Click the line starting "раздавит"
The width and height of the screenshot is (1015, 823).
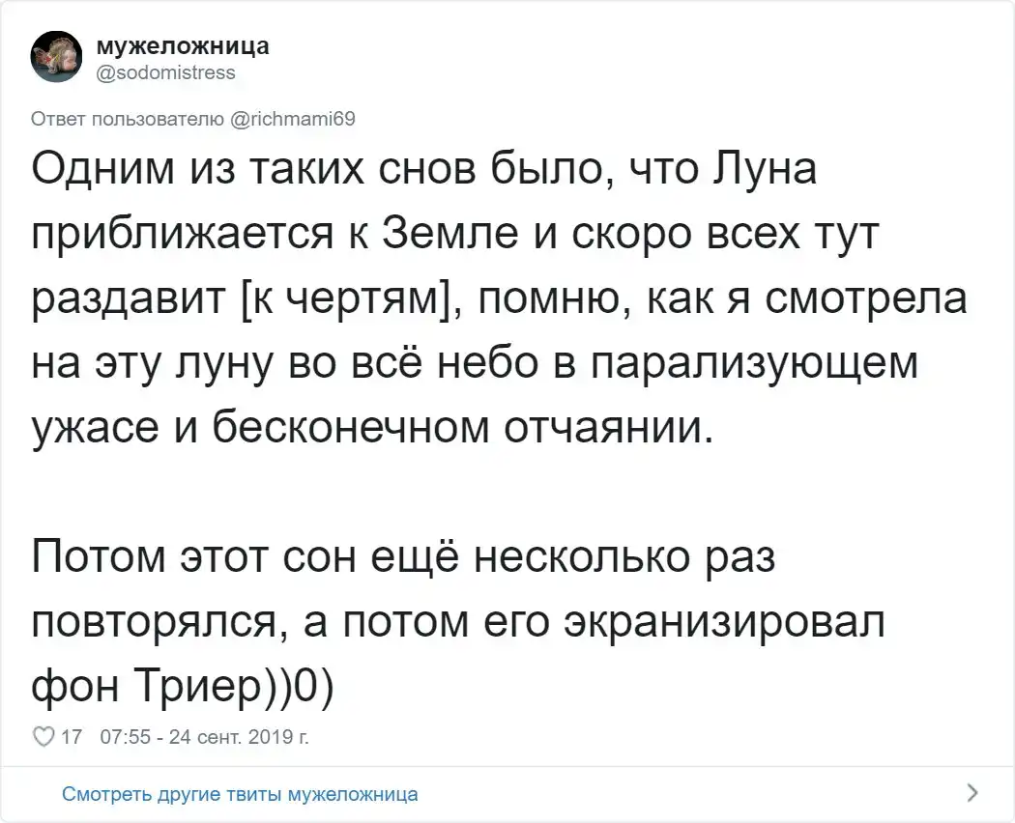pos(498,299)
